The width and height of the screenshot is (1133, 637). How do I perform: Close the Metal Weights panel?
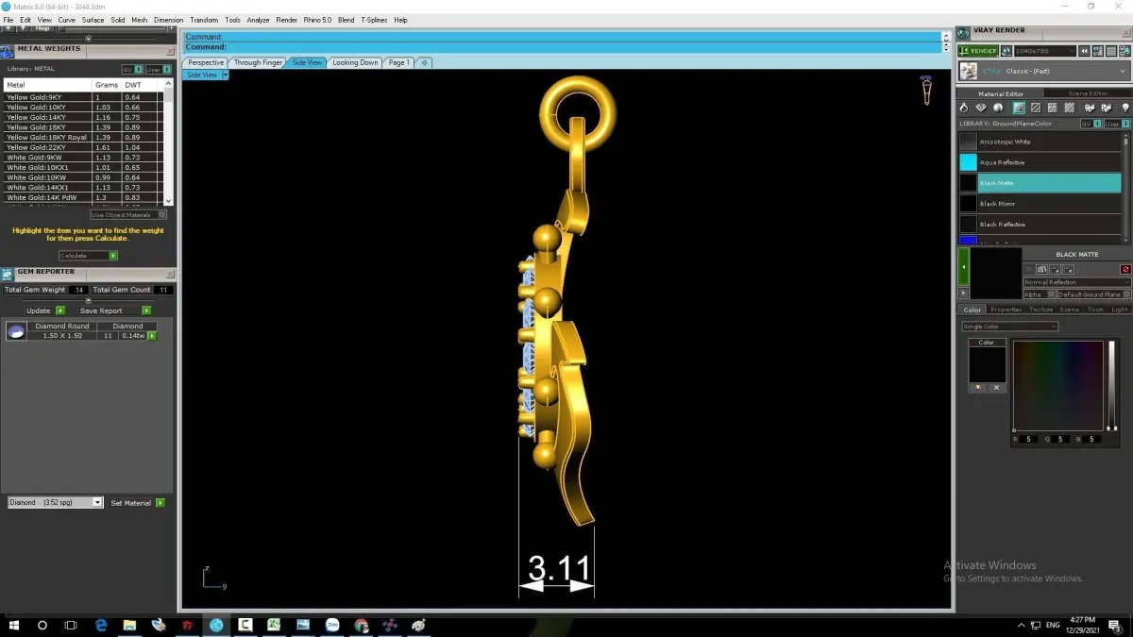click(170, 52)
